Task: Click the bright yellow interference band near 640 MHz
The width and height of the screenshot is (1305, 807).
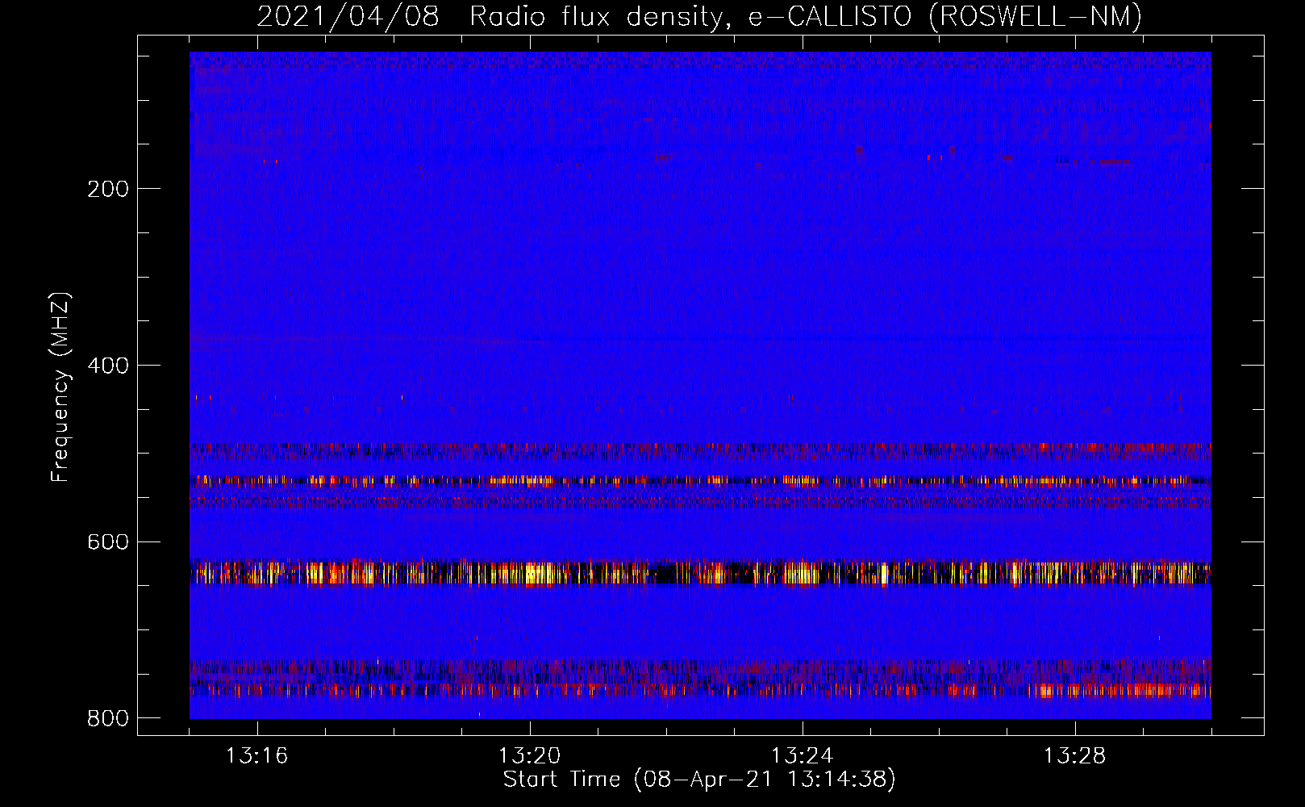Action: point(700,572)
